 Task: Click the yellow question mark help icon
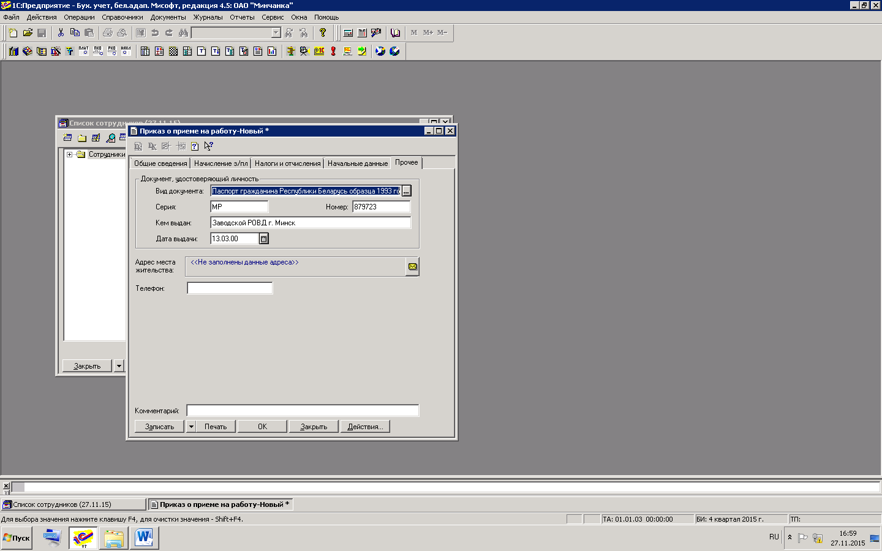[323, 33]
